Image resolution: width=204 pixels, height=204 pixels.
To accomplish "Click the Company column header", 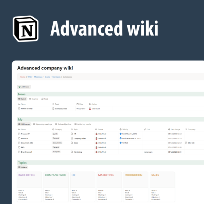I will (190, 129).
